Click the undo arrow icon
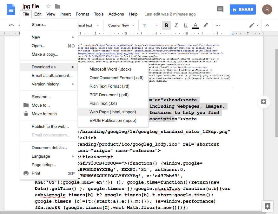The width and height of the screenshot is (278, 214). click(x=11, y=25)
